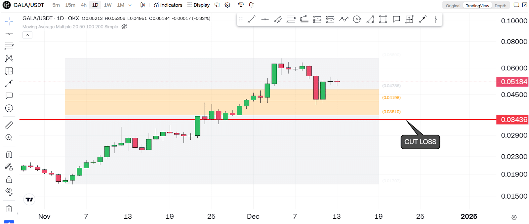Click the GALA/USDT 1D OKX legend title

(x=51, y=19)
